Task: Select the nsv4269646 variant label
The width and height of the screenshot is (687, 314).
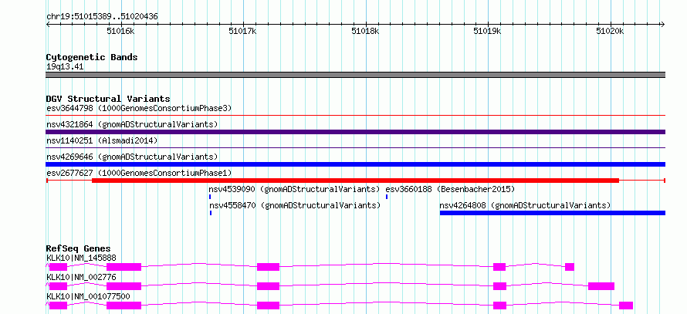Action: tap(132, 157)
